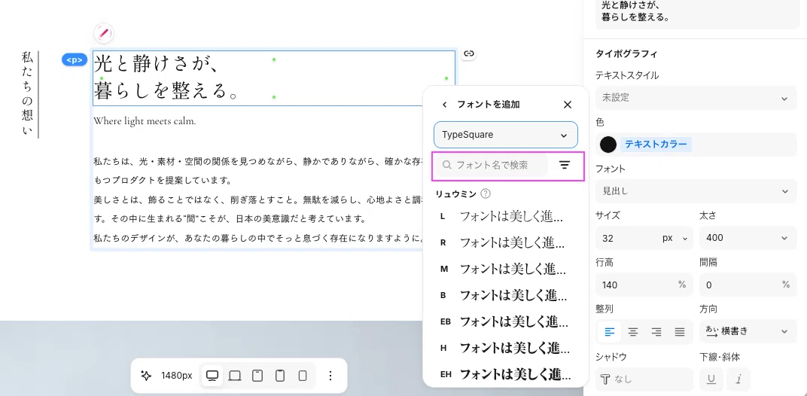Viewport: 807px width, 396px height.
Task: Select the heading text 光と静けさが、
Action: point(157,65)
